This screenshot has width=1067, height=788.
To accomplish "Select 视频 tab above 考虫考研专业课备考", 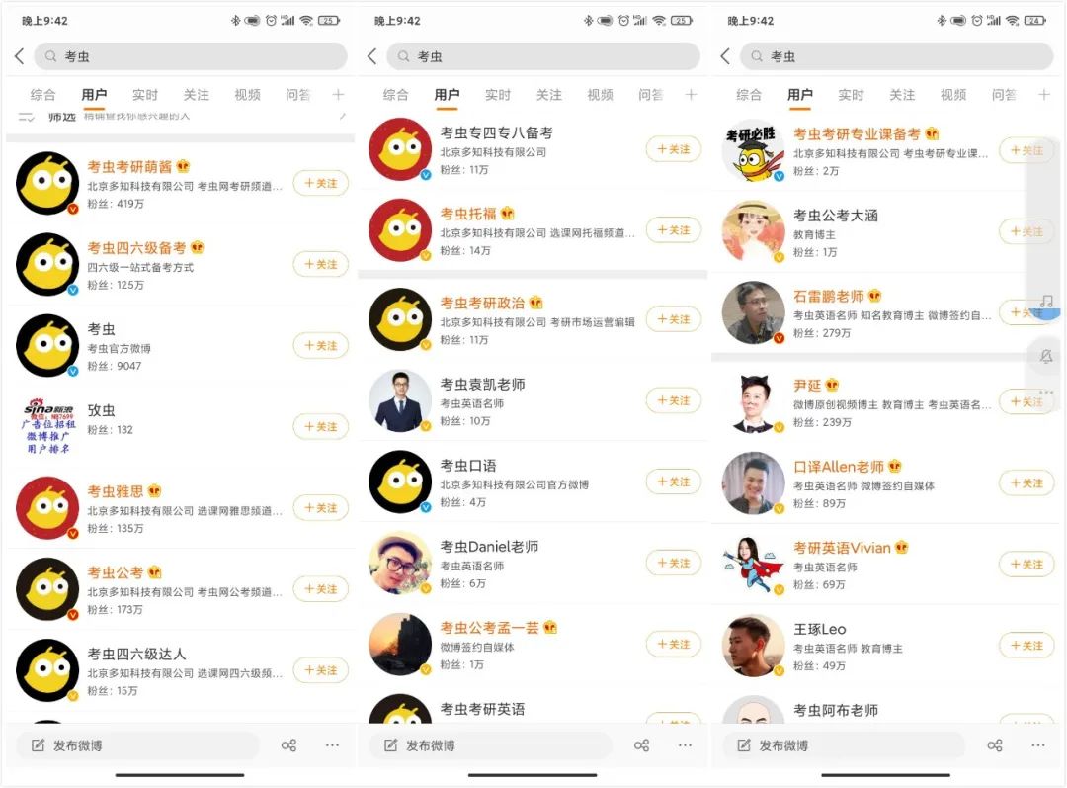I will coord(952,95).
